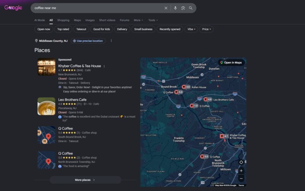Open the three-dot location options menu
The height and width of the screenshot is (191, 305).
(x=111, y=41)
